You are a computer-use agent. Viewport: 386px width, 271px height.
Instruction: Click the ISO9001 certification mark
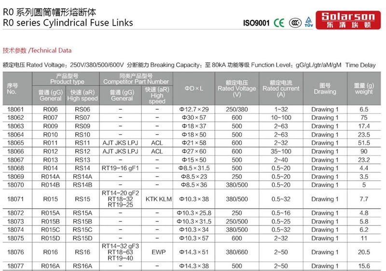click(255, 23)
